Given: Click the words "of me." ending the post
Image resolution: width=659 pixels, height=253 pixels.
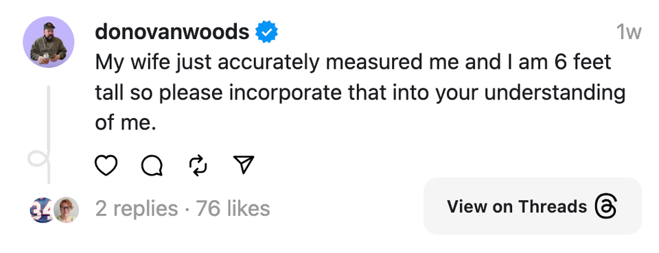Looking at the screenshot, I should point(126,123).
